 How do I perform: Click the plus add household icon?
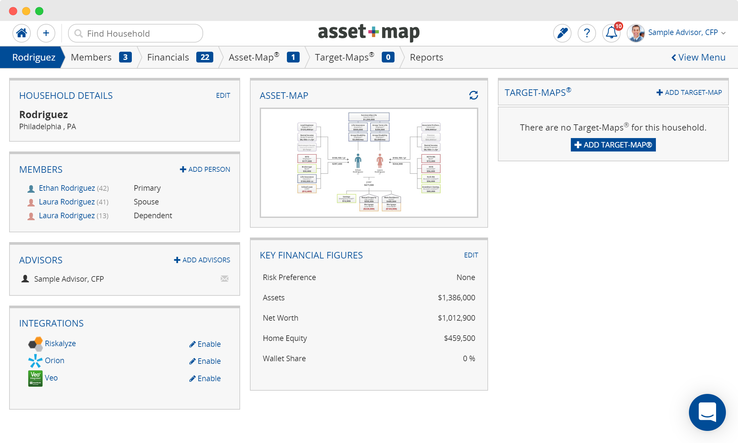(x=46, y=33)
